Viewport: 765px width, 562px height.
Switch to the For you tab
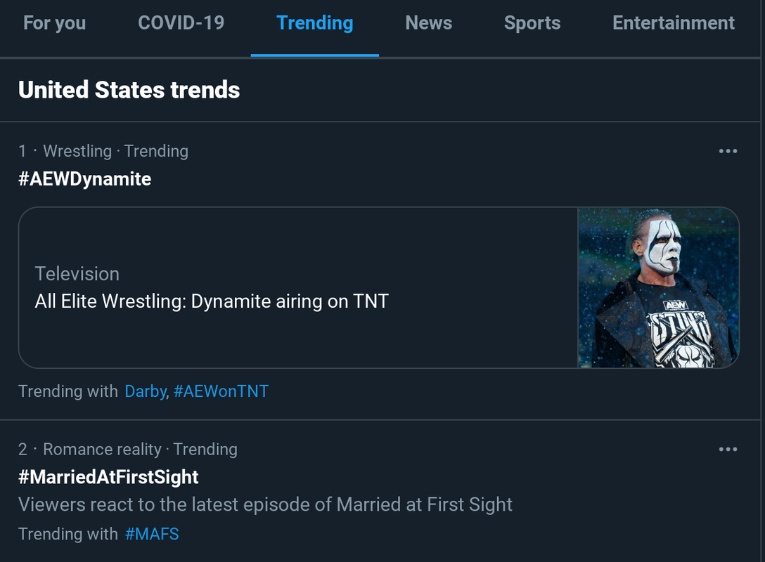(54, 23)
